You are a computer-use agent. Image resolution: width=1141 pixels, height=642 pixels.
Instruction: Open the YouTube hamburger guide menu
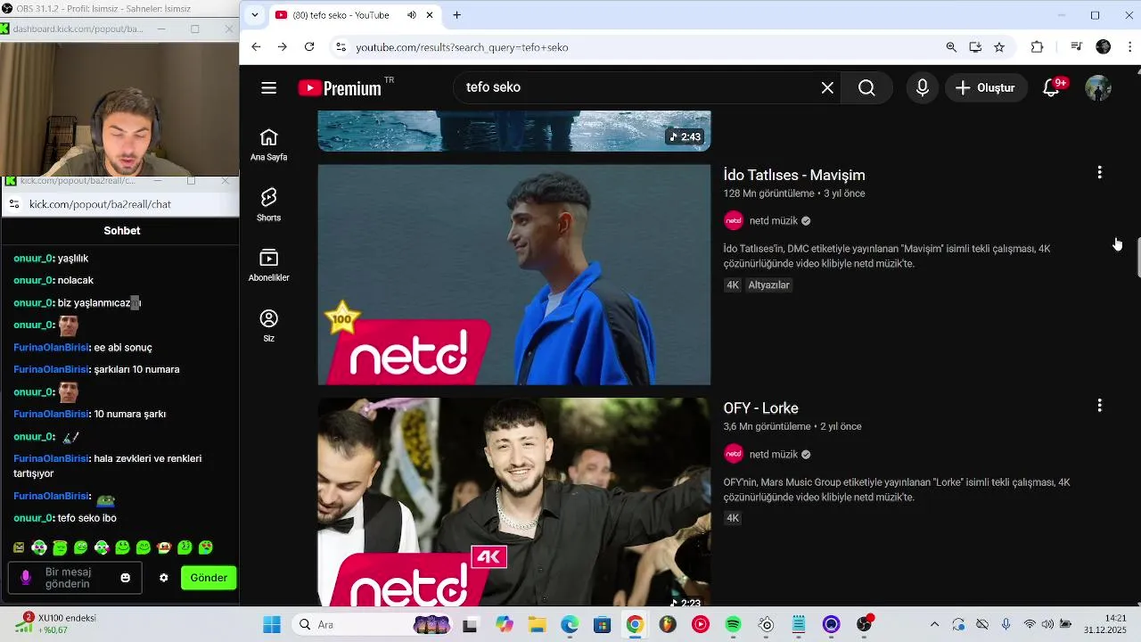pyautogui.click(x=268, y=87)
